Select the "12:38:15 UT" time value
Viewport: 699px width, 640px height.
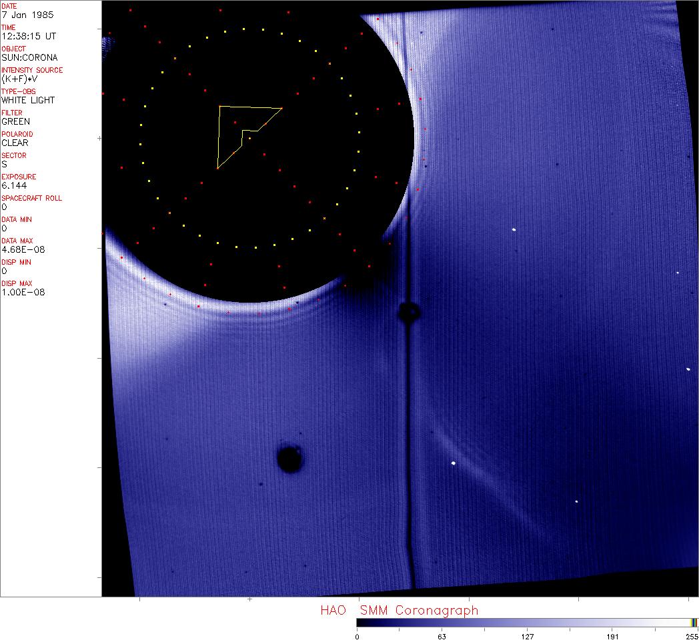pos(28,36)
